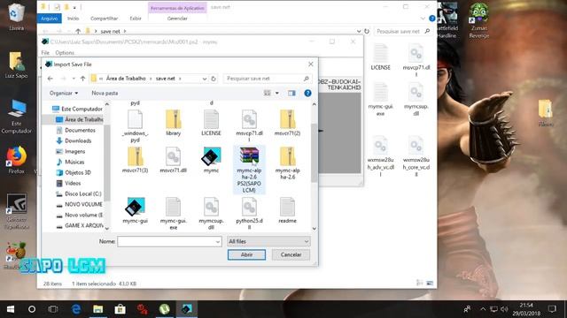Create a folder with Nova pasta
This screenshot has width=567, height=318.
pyautogui.click(x=105, y=93)
